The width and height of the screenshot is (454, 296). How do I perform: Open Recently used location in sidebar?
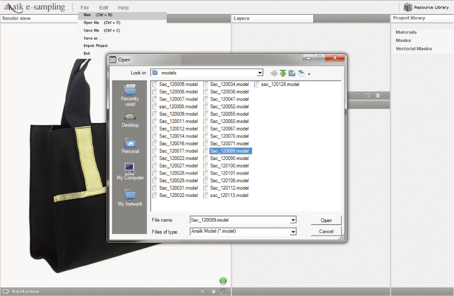pyautogui.click(x=130, y=95)
